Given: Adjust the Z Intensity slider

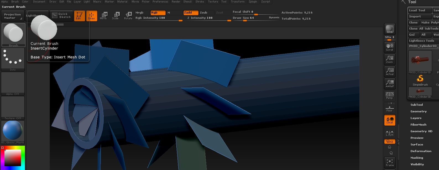Looking at the screenshot, I should 207,18.
